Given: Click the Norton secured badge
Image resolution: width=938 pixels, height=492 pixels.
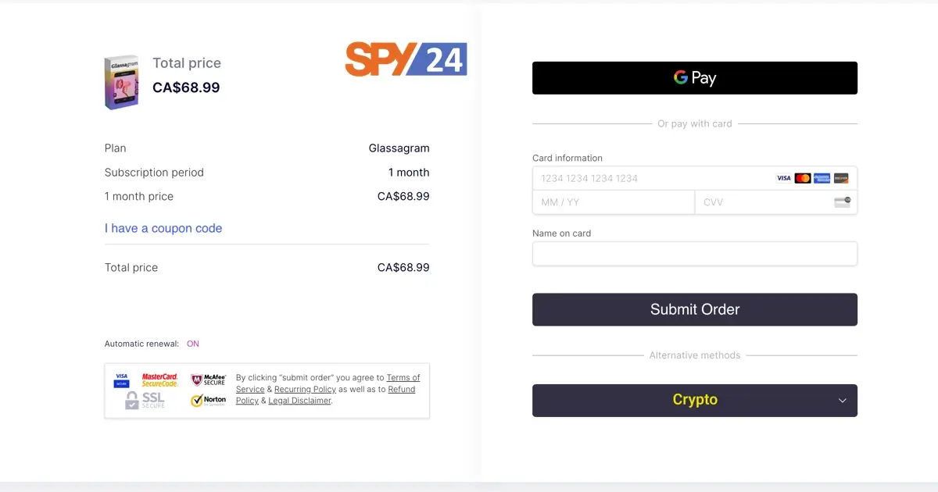Looking at the screenshot, I should 209,401.
